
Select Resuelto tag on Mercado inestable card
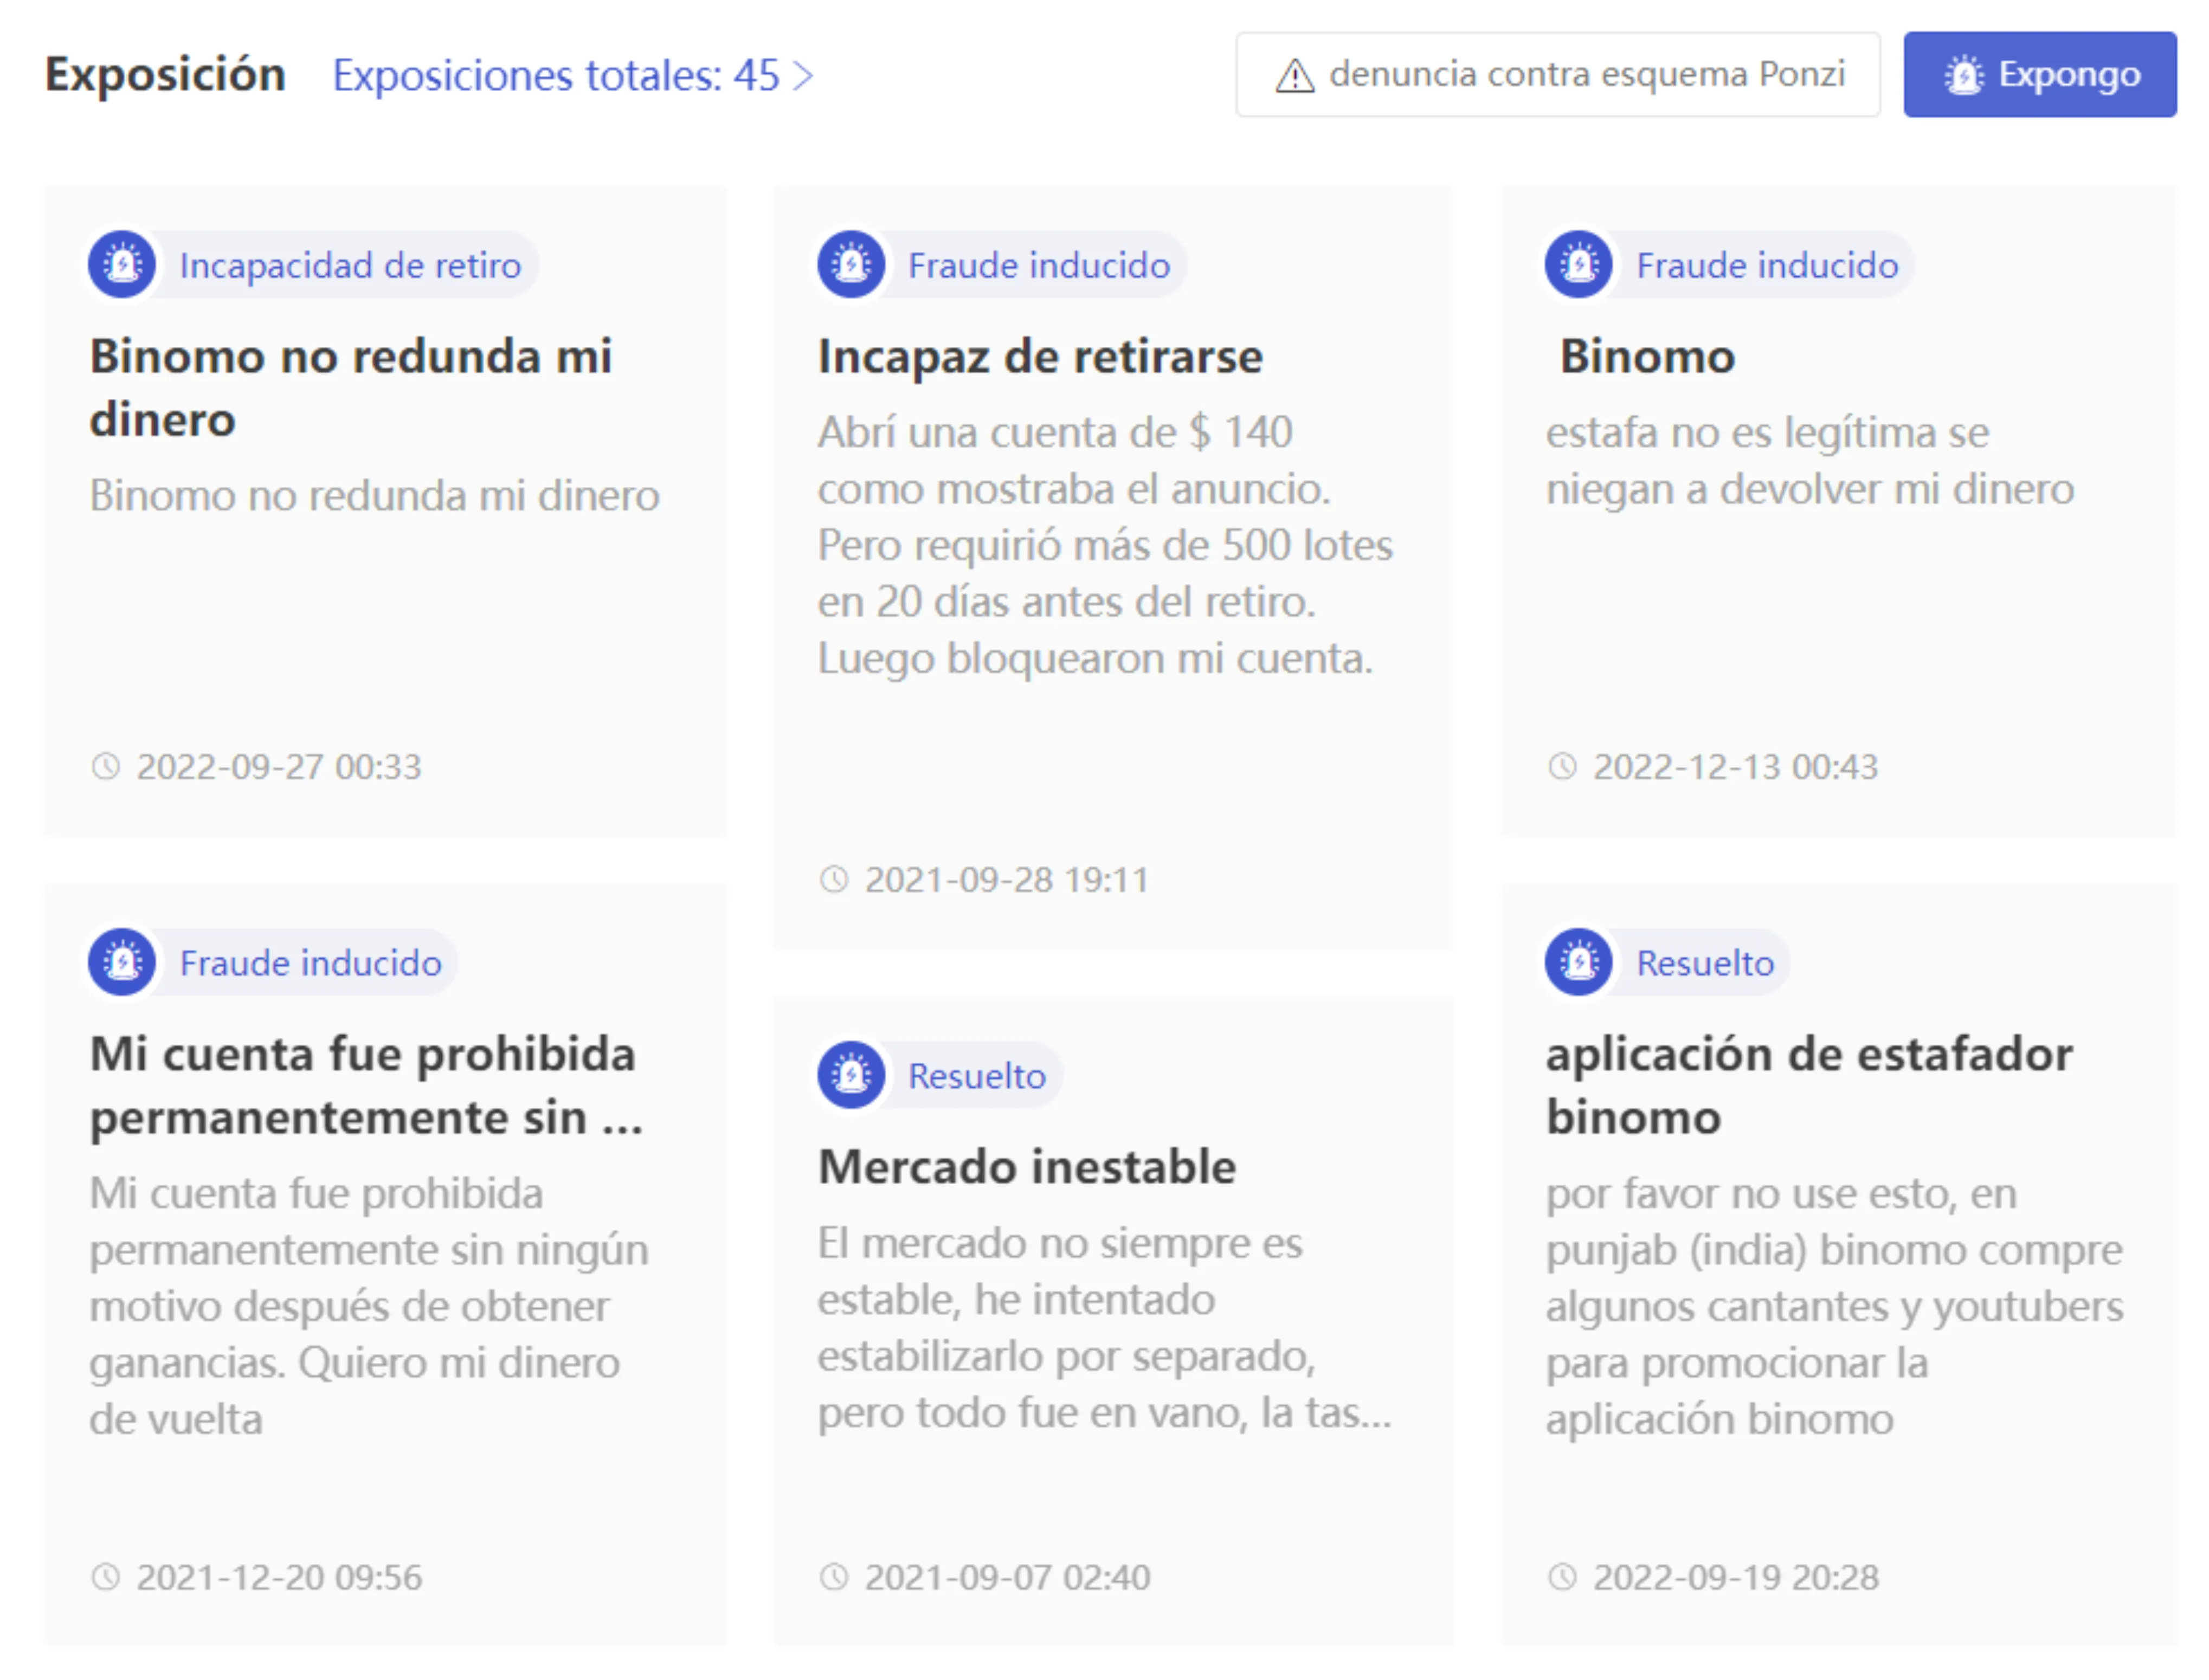(976, 1076)
